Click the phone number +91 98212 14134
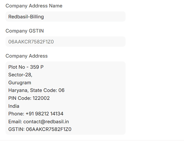Screen dimensions: 184x143 coord(44,114)
